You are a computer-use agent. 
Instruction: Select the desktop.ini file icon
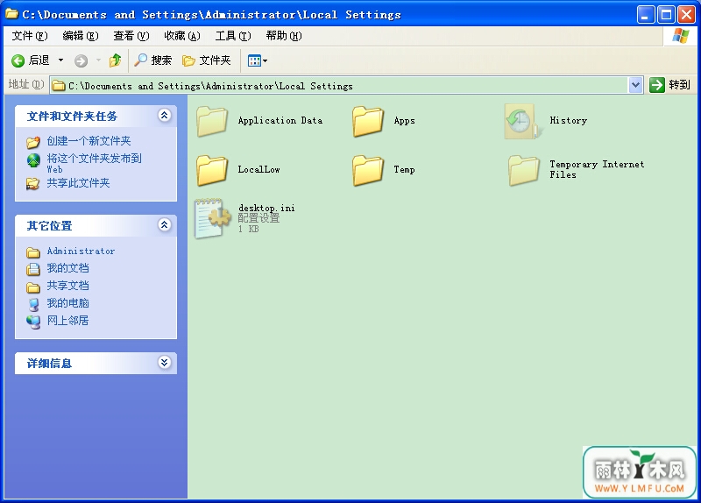pos(212,218)
